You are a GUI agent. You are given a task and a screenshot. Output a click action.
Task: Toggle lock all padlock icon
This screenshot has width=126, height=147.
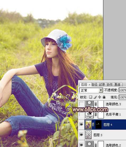(x=104, y=97)
